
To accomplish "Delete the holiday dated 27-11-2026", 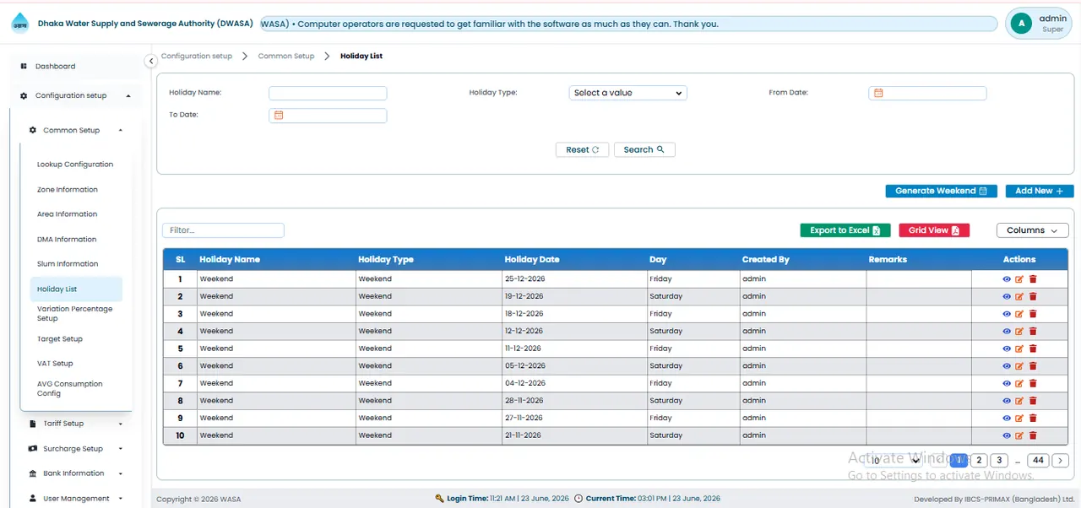I will click(1033, 418).
